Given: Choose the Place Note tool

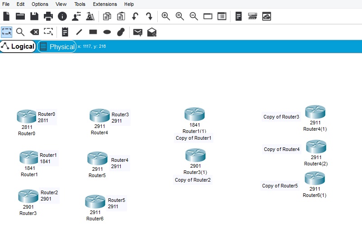Looking at the screenshot, I should pyautogui.click(x=65, y=32).
